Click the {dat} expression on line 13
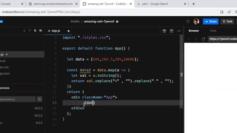Screen dimensions: 237x133 [x=90, y=103]
